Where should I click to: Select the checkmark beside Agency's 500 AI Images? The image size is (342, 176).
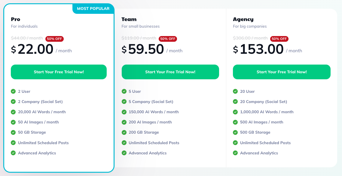pos(235,122)
